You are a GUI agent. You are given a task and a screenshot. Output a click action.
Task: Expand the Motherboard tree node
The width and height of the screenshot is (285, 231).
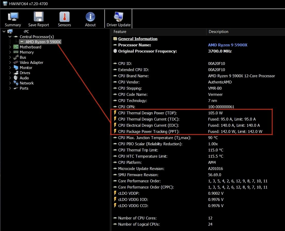point(10,47)
